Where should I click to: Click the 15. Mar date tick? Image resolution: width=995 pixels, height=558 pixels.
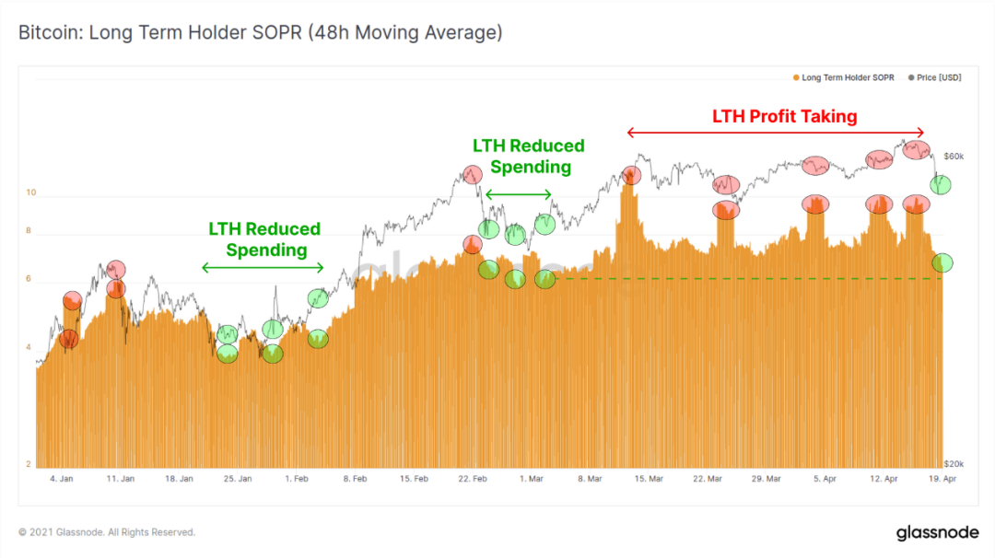tap(649, 479)
